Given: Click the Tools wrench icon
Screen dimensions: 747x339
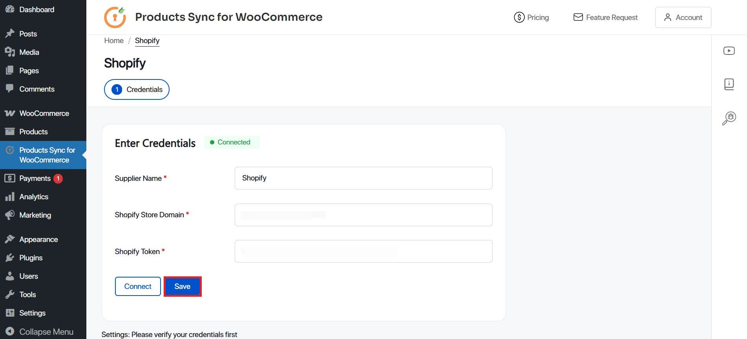Looking at the screenshot, I should [x=10, y=294].
